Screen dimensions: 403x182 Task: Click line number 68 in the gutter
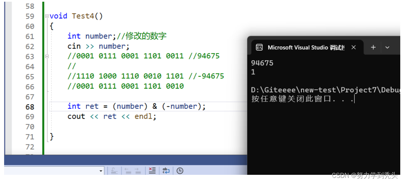[30, 107]
